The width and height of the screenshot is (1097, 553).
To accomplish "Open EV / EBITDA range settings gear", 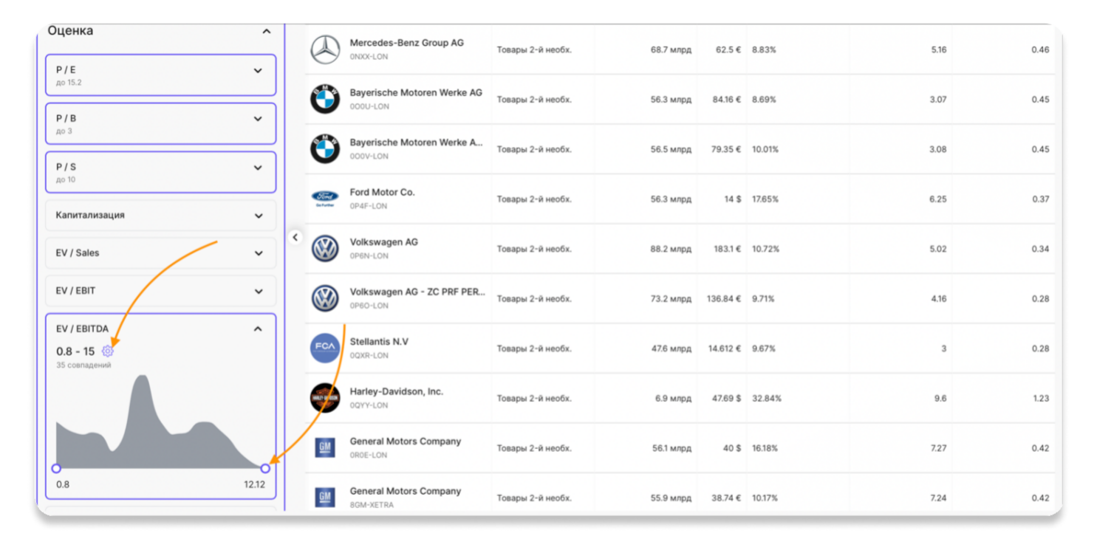I will (108, 351).
